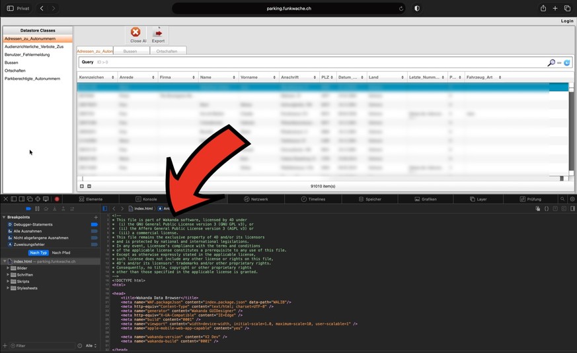The width and height of the screenshot is (577, 353).
Task: Switch to the Netzwerk inspector tab
Action: point(256,199)
